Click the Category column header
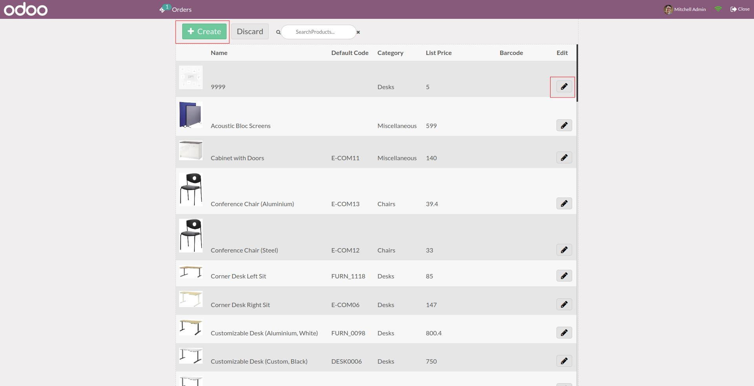Viewport: 754px width, 386px height. point(390,53)
